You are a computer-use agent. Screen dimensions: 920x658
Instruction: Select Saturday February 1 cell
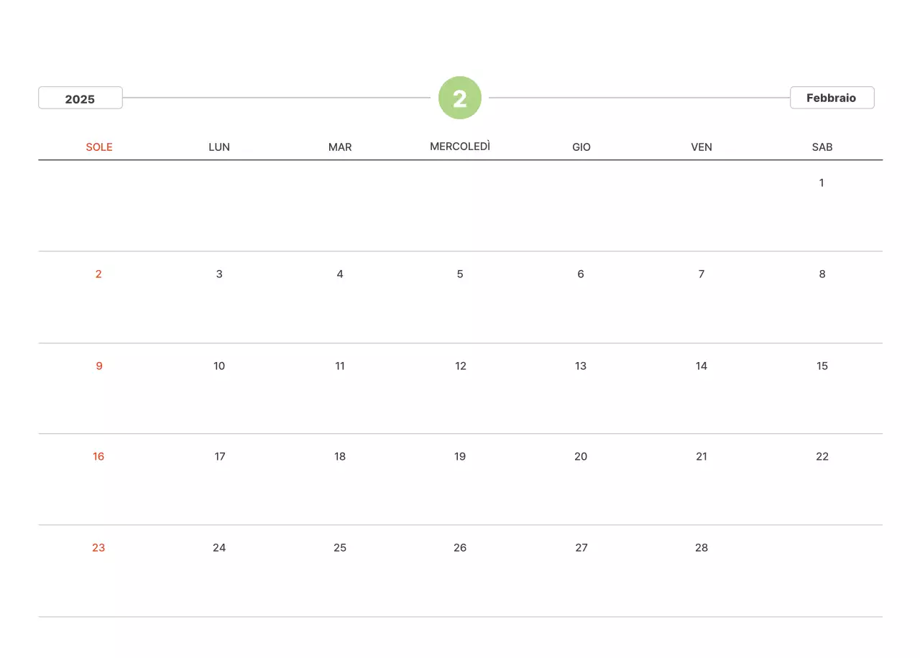point(822,183)
